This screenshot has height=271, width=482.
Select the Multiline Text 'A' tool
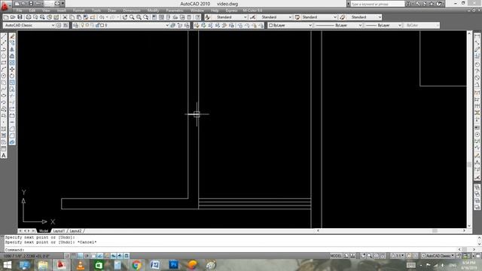(4, 156)
